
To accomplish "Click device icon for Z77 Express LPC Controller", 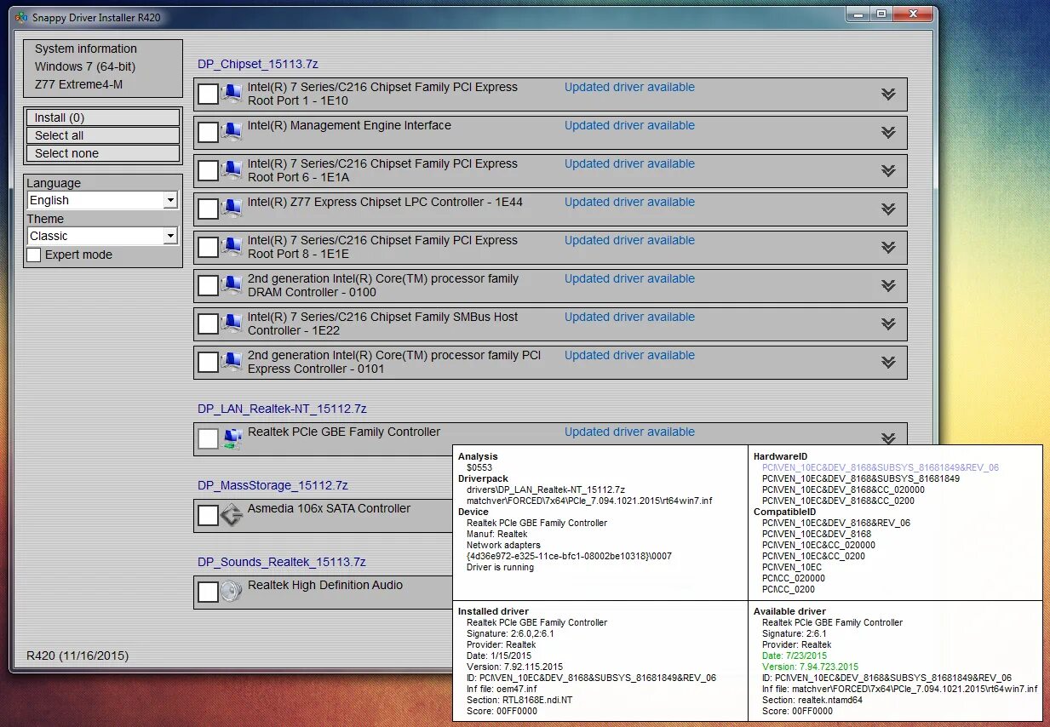I will (x=232, y=209).
